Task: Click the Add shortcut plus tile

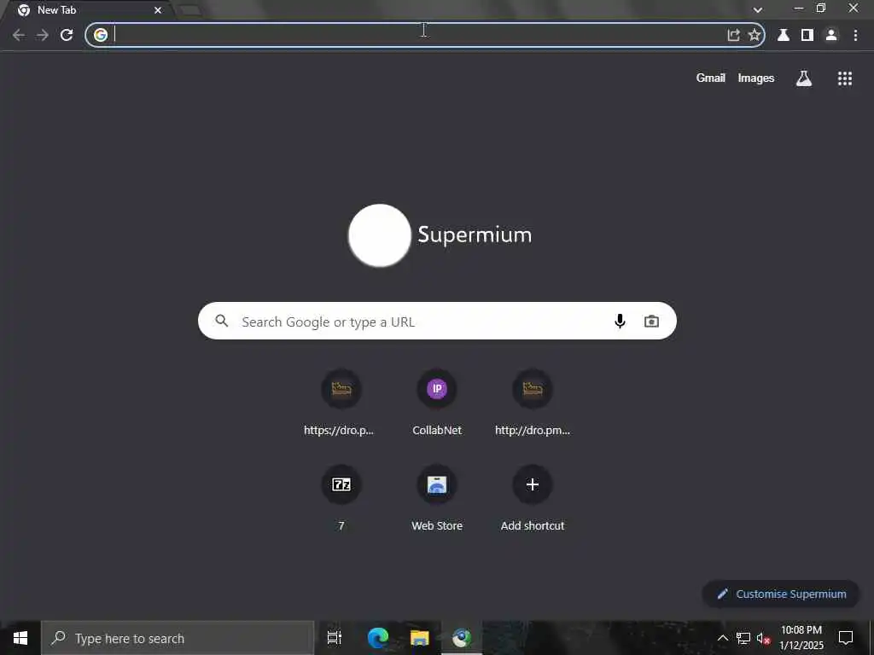Action: pyautogui.click(x=533, y=498)
